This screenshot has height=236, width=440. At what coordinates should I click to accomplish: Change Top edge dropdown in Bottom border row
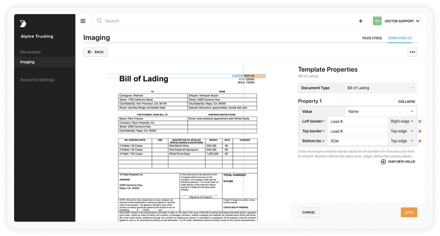(x=402, y=141)
